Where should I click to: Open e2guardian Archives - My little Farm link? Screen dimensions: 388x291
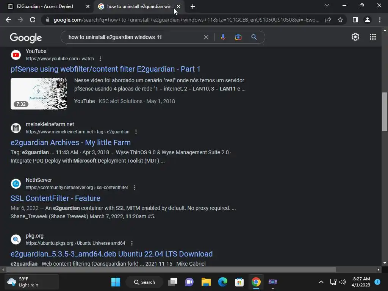point(70,142)
